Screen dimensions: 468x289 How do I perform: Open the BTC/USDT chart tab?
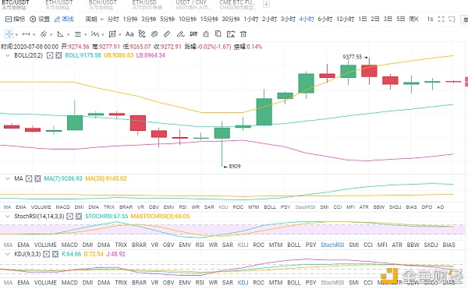[16, 5]
